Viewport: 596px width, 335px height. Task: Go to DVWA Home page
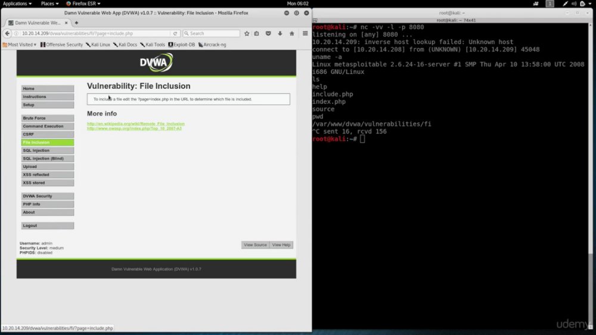[x=48, y=89]
